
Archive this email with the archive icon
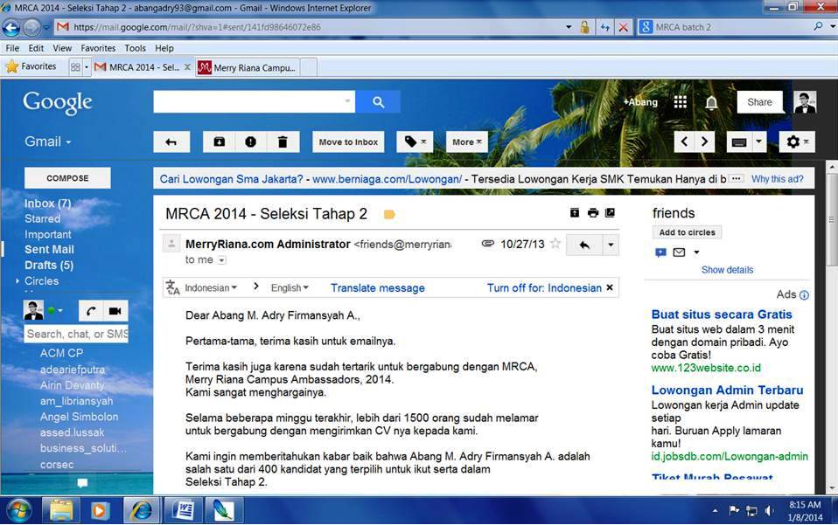tap(219, 142)
